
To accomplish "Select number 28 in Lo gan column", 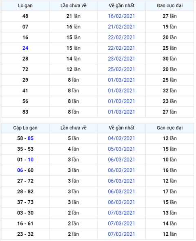I will (x=25, y=59).
